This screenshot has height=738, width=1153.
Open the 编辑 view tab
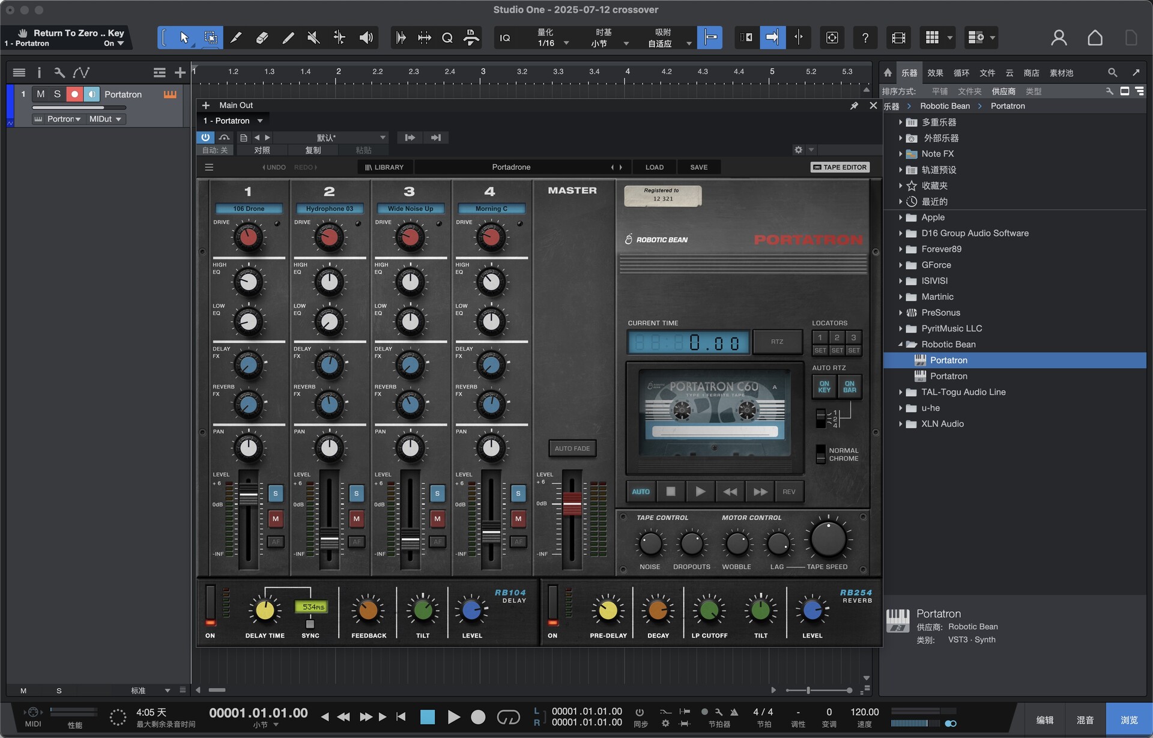(1045, 720)
